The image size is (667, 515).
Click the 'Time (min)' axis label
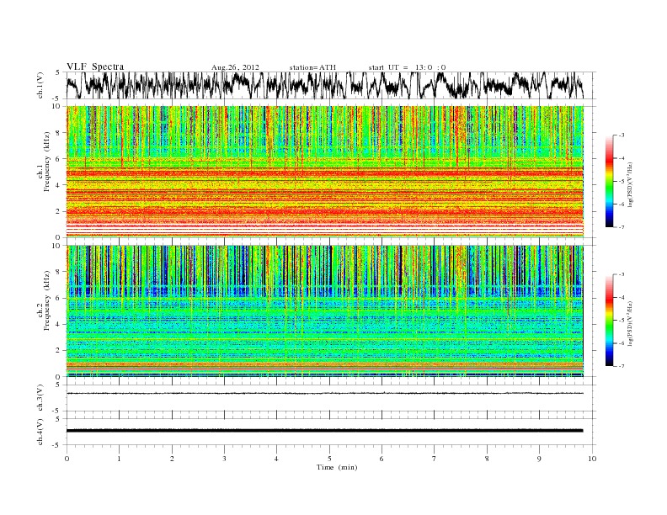point(337,467)
